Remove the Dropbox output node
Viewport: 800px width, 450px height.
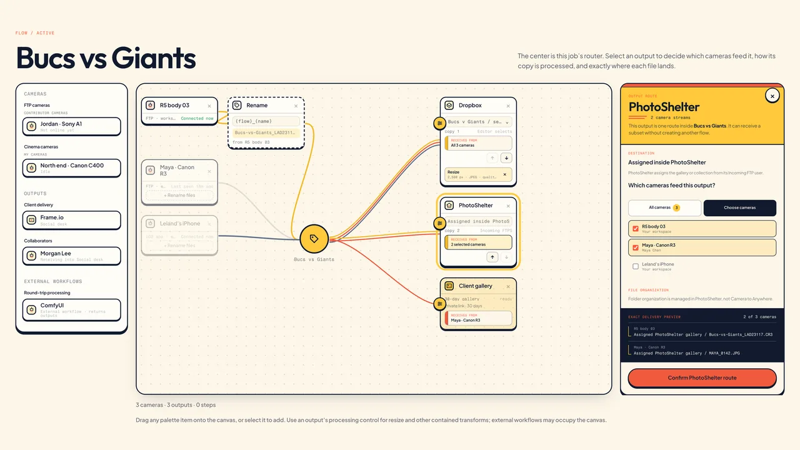click(x=508, y=106)
